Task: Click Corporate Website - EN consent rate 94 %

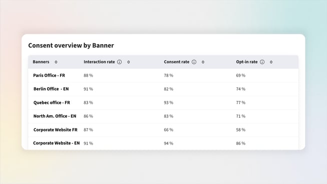Action: click(x=168, y=143)
